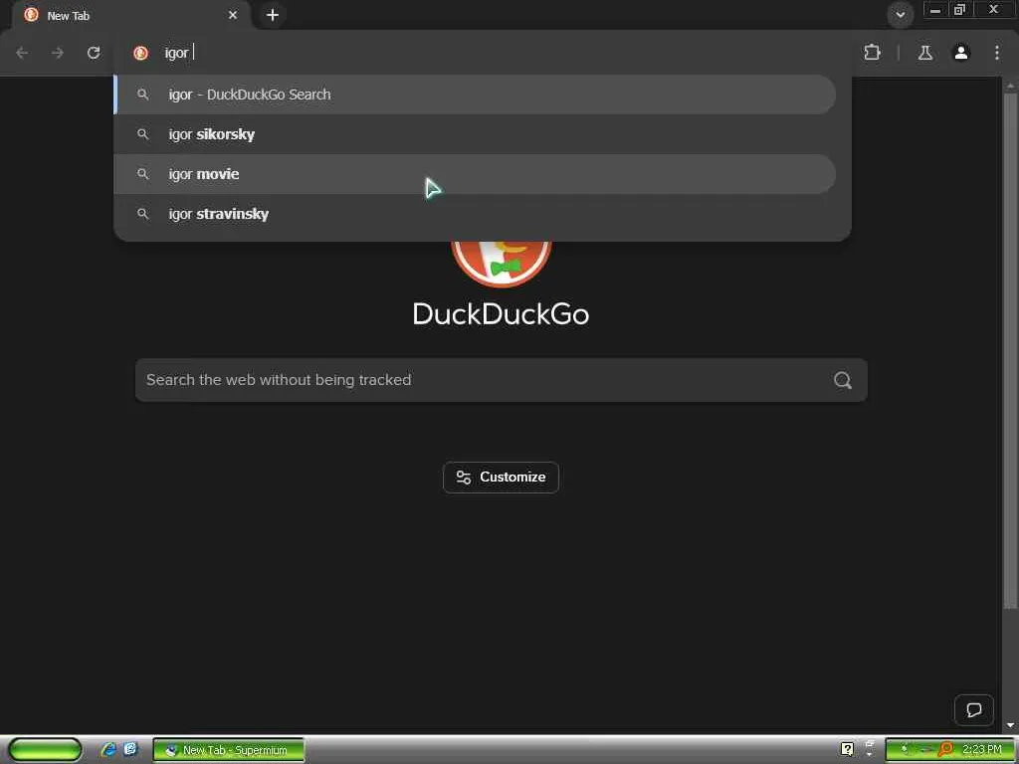Open the three-dot browser menu
Image resolution: width=1019 pixels, height=764 pixels.
coord(997,53)
